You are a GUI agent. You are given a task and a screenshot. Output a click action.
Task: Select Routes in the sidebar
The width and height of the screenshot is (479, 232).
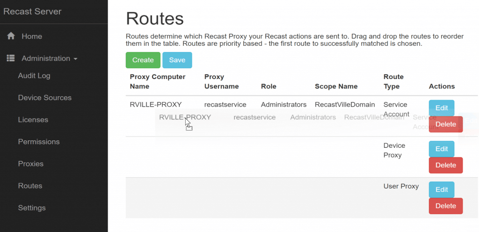tap(30, 186)
